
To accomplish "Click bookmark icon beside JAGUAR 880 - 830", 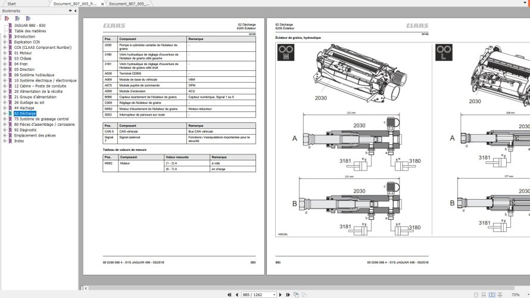I will point(10,26).
